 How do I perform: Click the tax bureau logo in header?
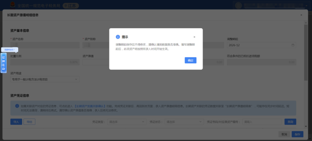tap(13, 5)
